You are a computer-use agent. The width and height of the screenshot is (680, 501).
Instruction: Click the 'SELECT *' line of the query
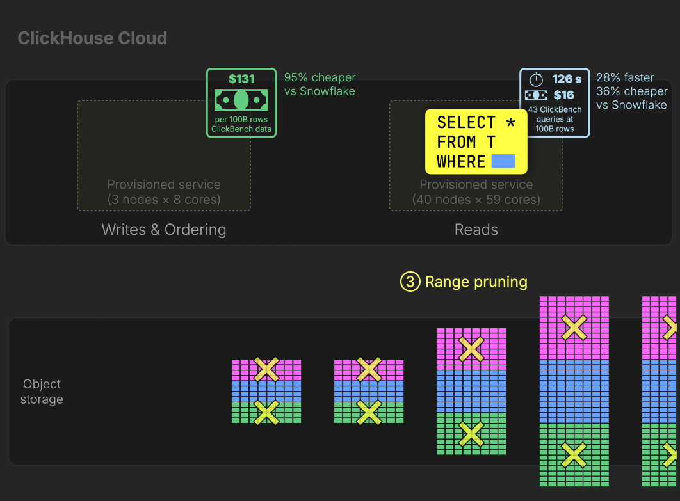coord(476,123)
